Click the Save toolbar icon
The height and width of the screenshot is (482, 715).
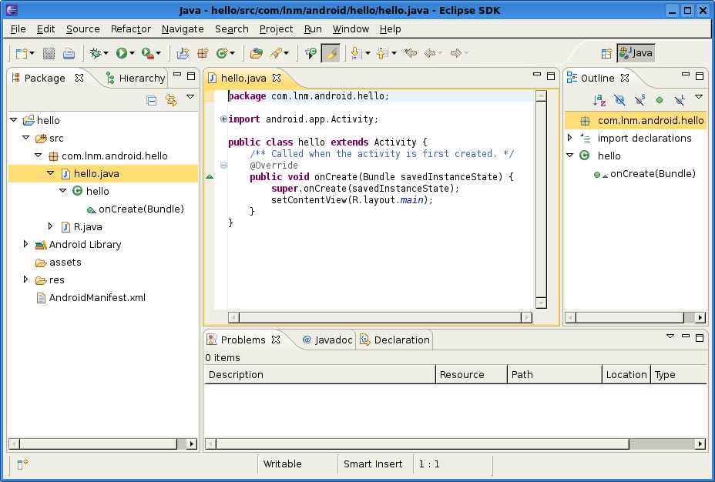tap(49, 53)
